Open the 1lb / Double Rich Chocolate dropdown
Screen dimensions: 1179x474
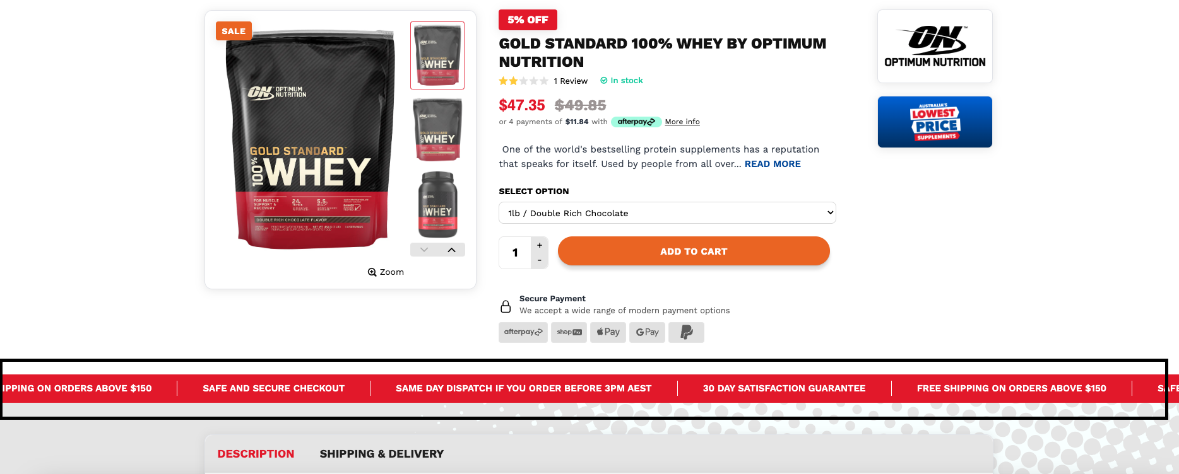[x=667, y=213]
